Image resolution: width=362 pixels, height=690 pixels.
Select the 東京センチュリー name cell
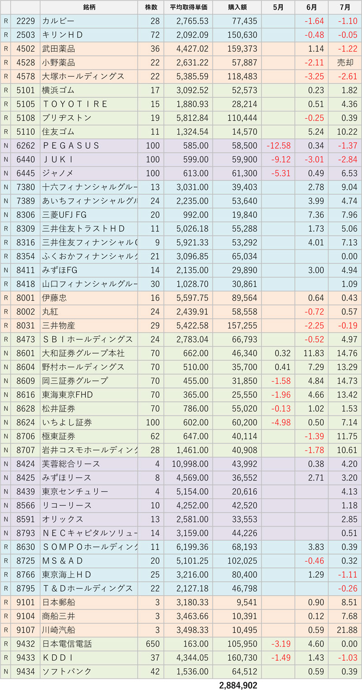pyautogui.click(x=89, y=492)
